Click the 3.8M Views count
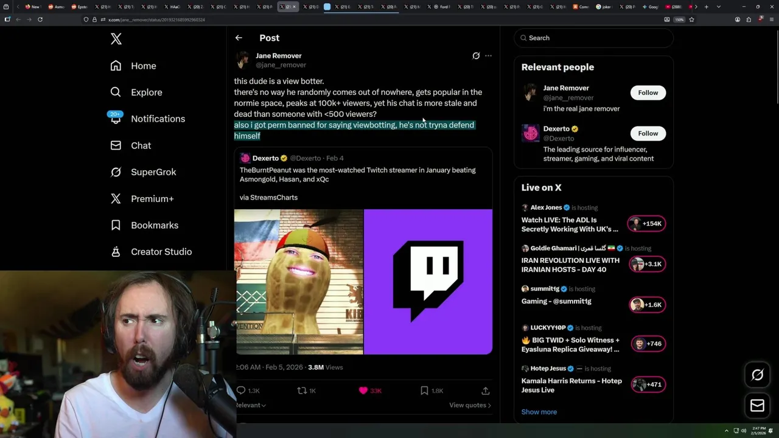Screen dimensions: 779x438 (326, 367)
